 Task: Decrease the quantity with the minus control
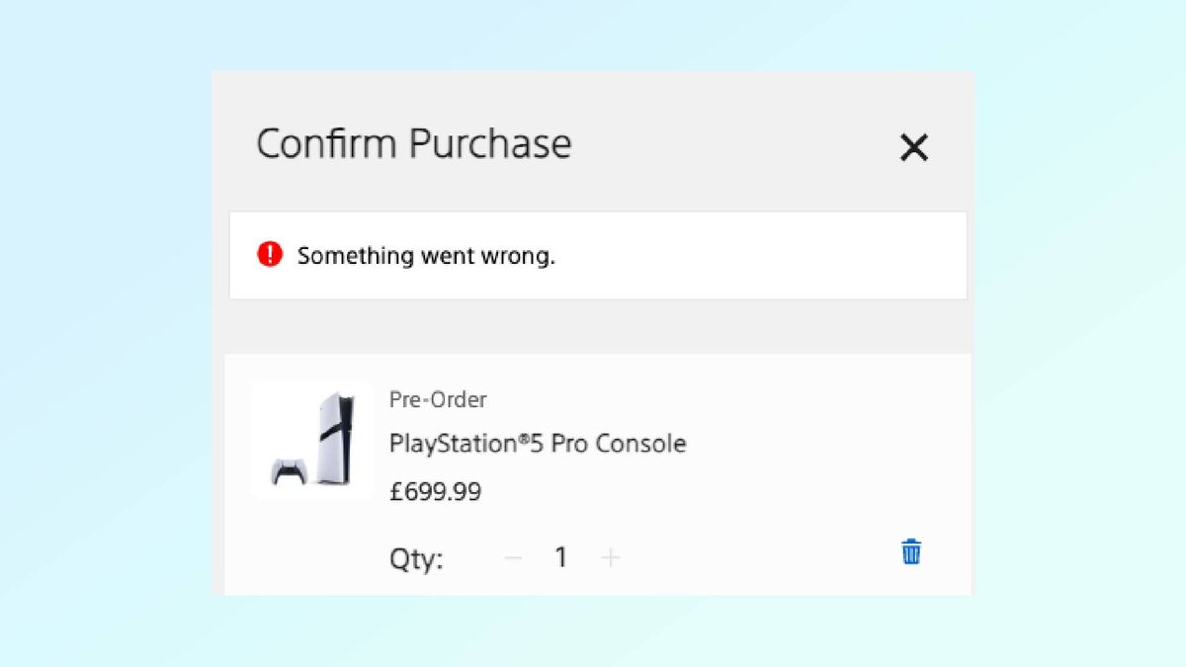[513, 557]
